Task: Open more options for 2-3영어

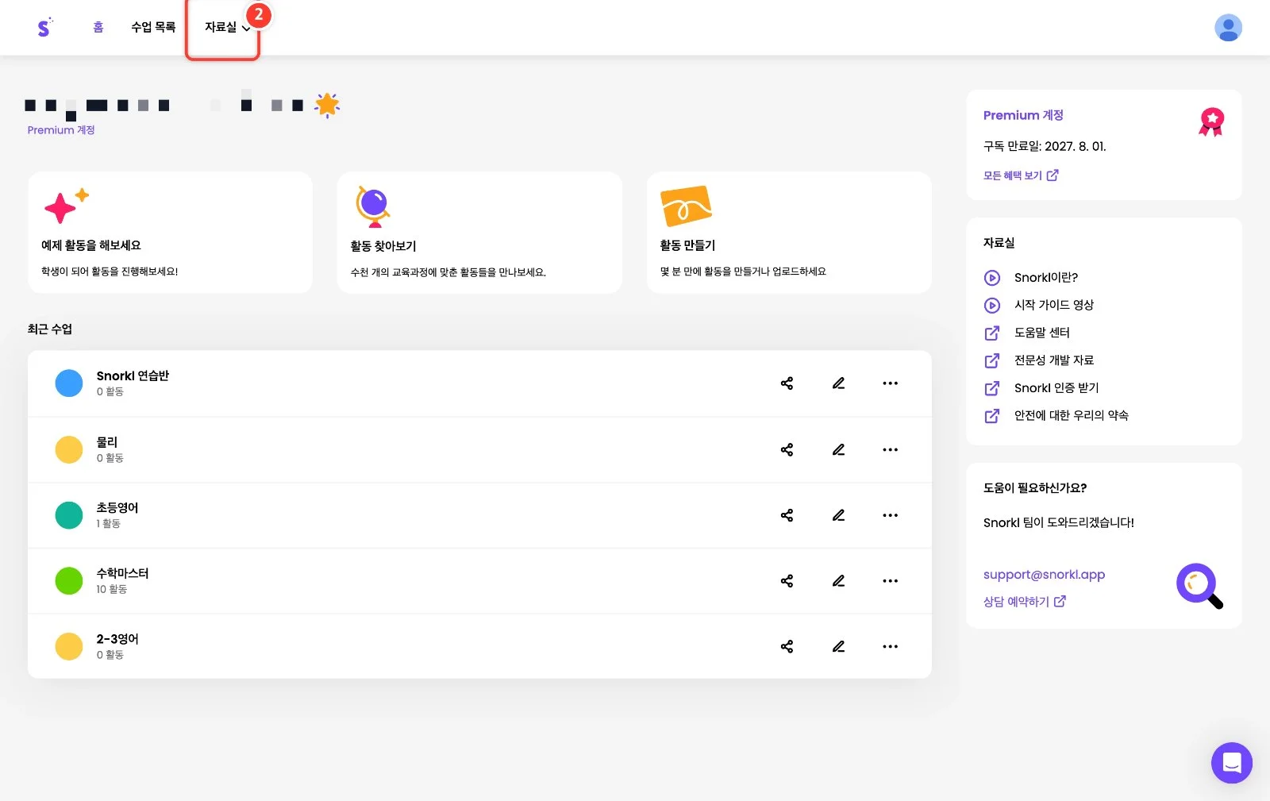Action: pos(891,647)
